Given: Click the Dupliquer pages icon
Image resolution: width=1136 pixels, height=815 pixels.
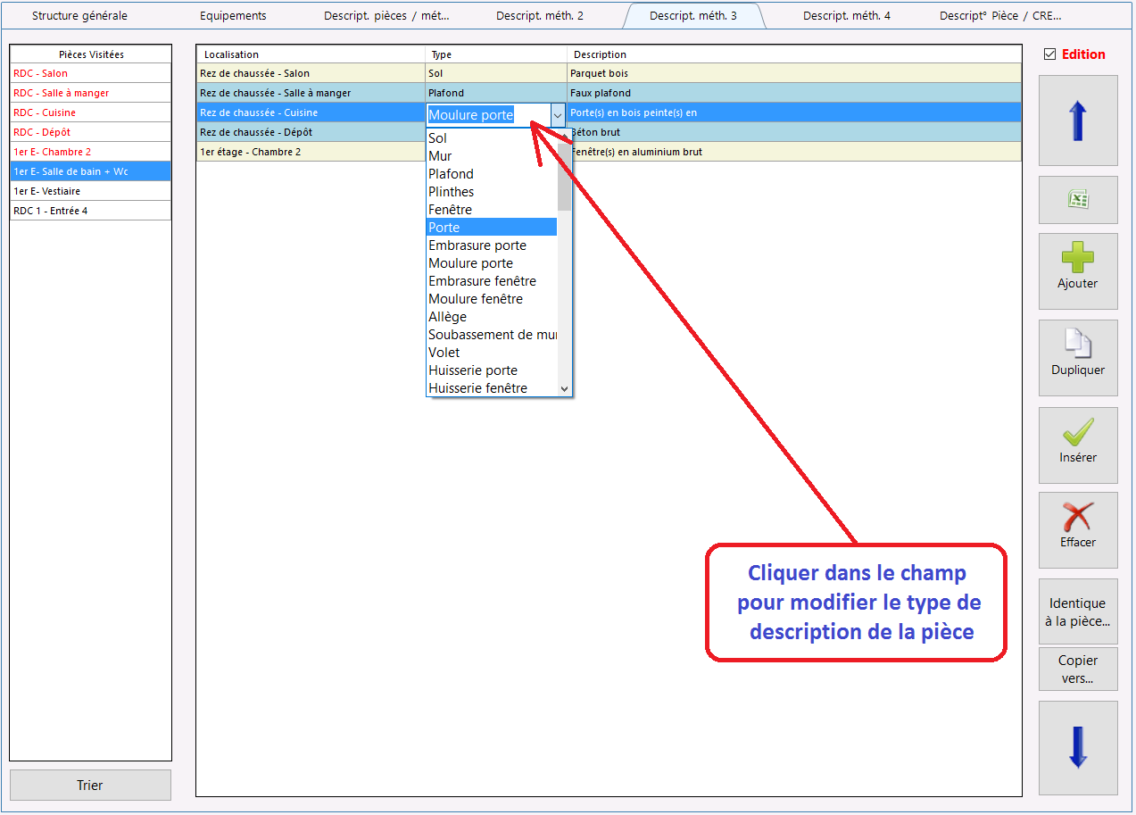Looking at the screenshot, I should [x=1078, y=344].
